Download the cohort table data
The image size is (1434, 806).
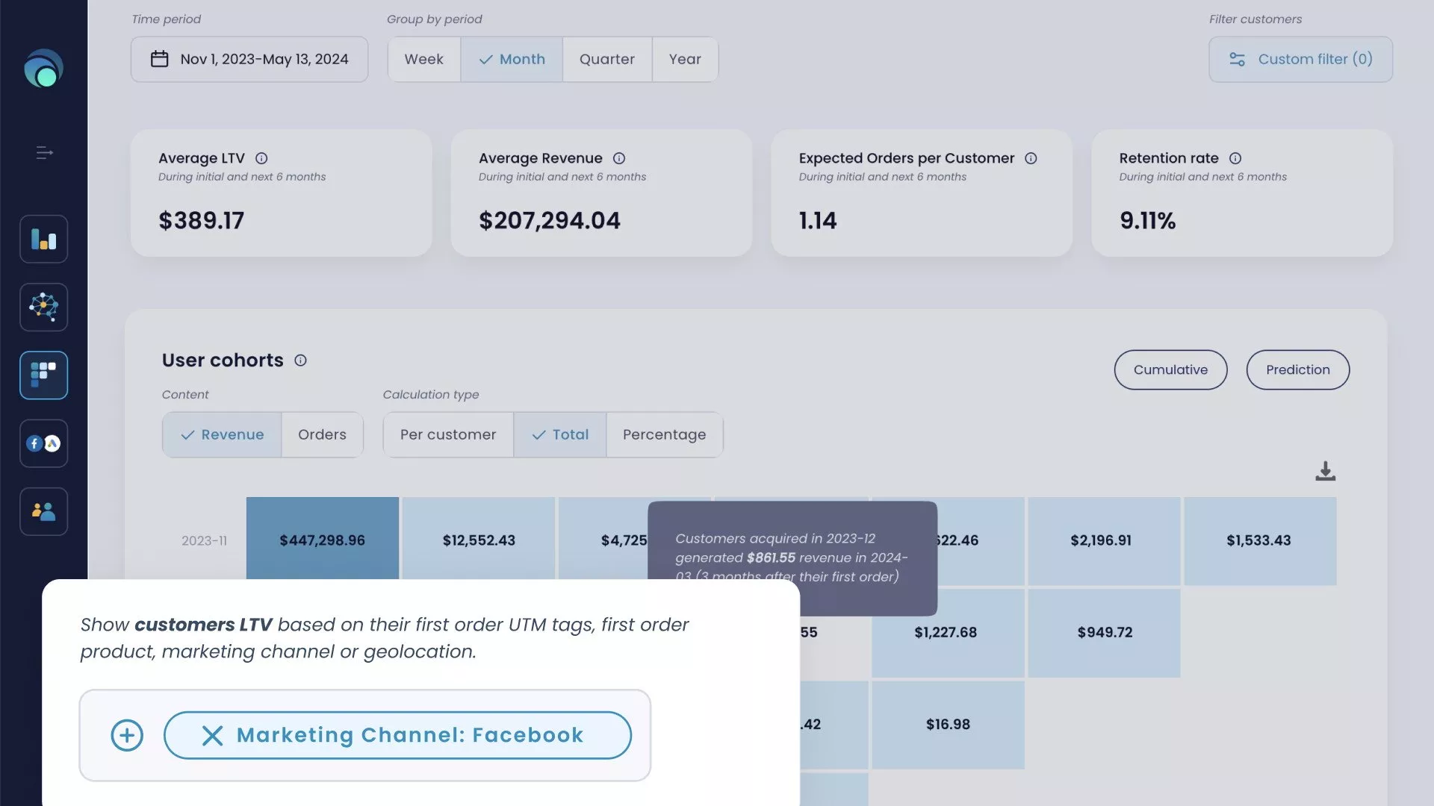pyautogui.click(x=1325, y=471)
